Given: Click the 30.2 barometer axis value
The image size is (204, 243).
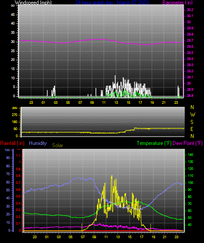Looking at the screenshot, I should pos(190,10).
